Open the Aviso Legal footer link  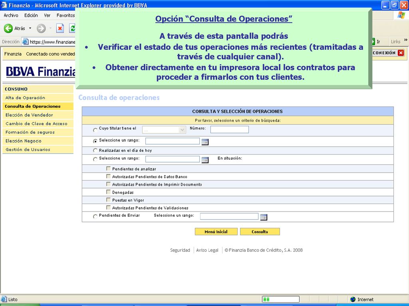tap(207, 250)
